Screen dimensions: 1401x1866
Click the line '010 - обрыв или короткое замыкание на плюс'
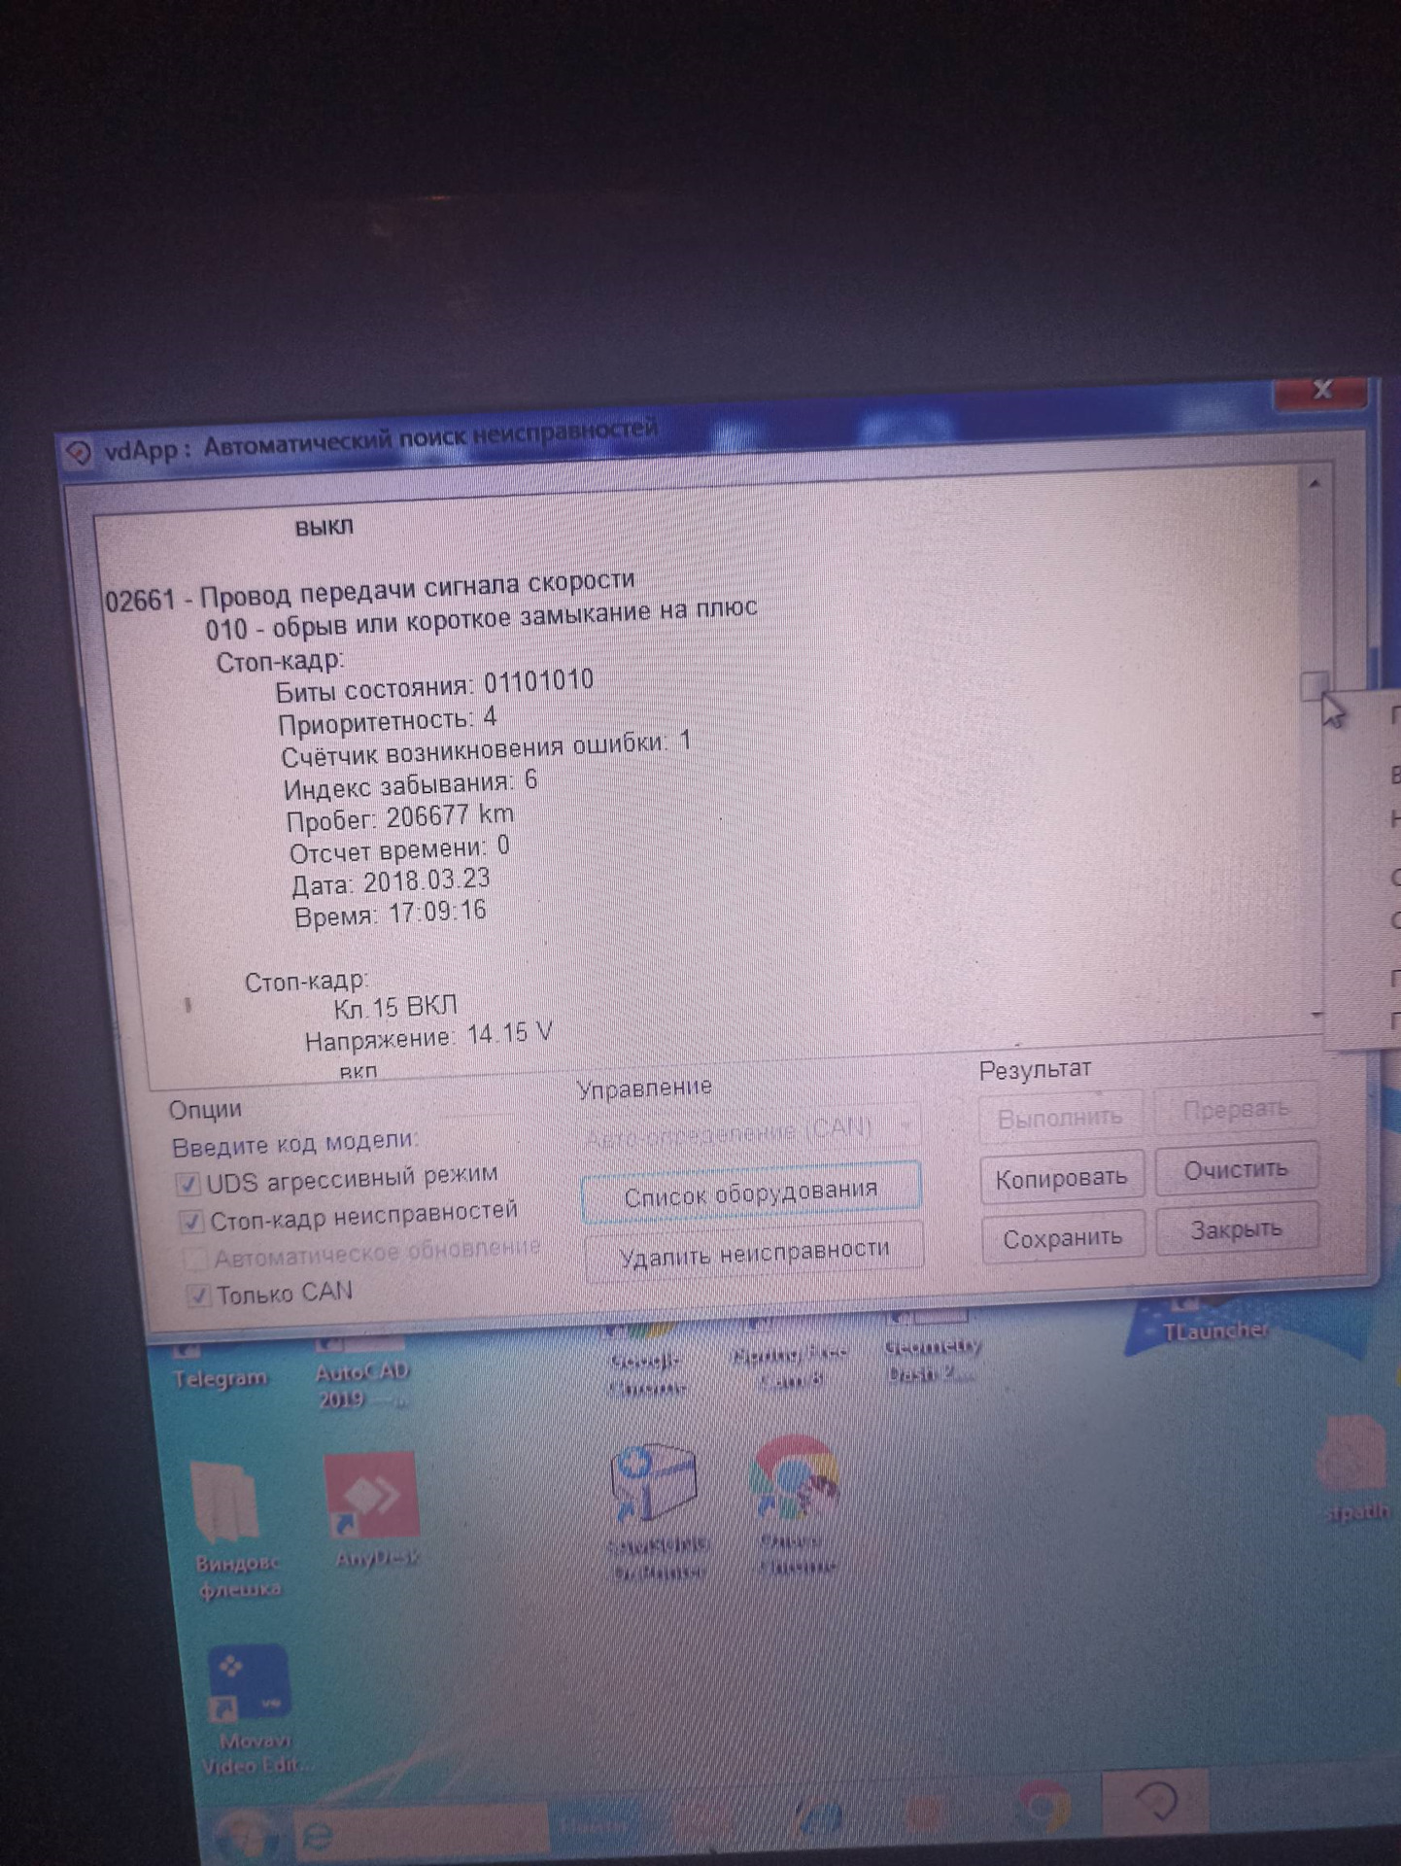tap(481, 619)
